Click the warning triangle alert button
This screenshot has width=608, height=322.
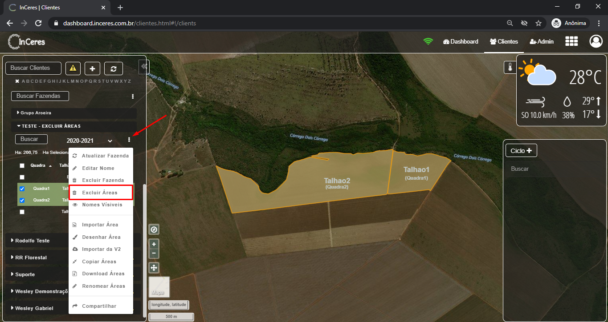[73, 68]
